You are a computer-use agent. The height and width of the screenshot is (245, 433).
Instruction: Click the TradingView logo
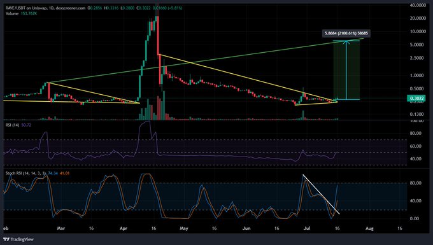[x=18, y=239]
